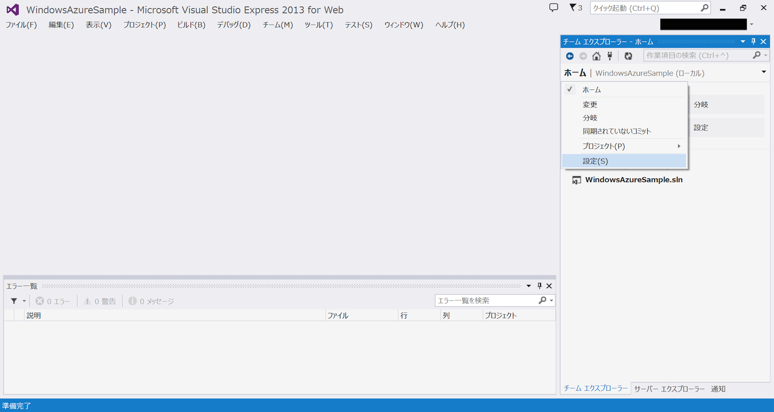The height and width of the screenshot is (412, 774).
Task: Open the error list search options dropdown
Action: click(551, 301)
